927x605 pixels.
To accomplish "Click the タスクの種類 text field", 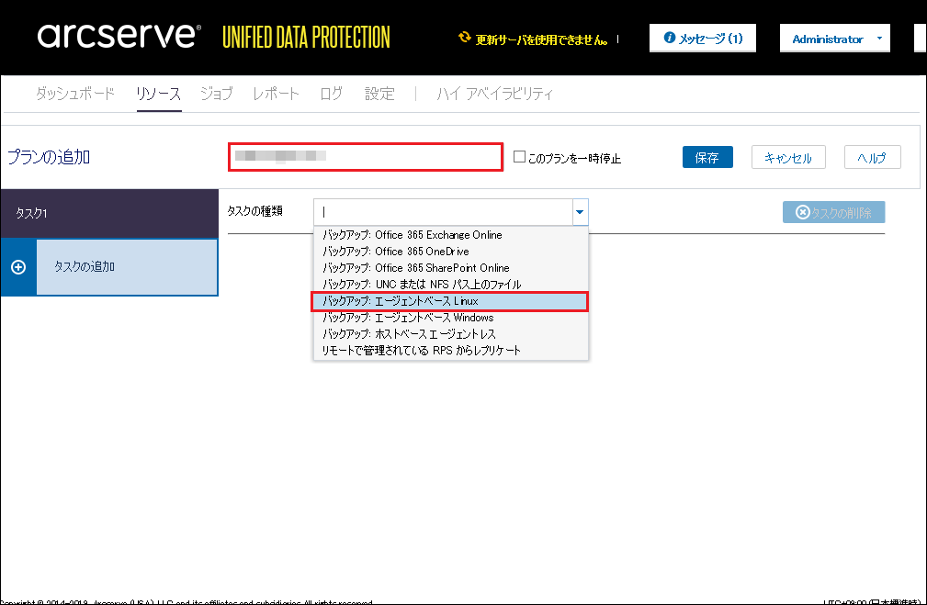I will coord(443,212).
